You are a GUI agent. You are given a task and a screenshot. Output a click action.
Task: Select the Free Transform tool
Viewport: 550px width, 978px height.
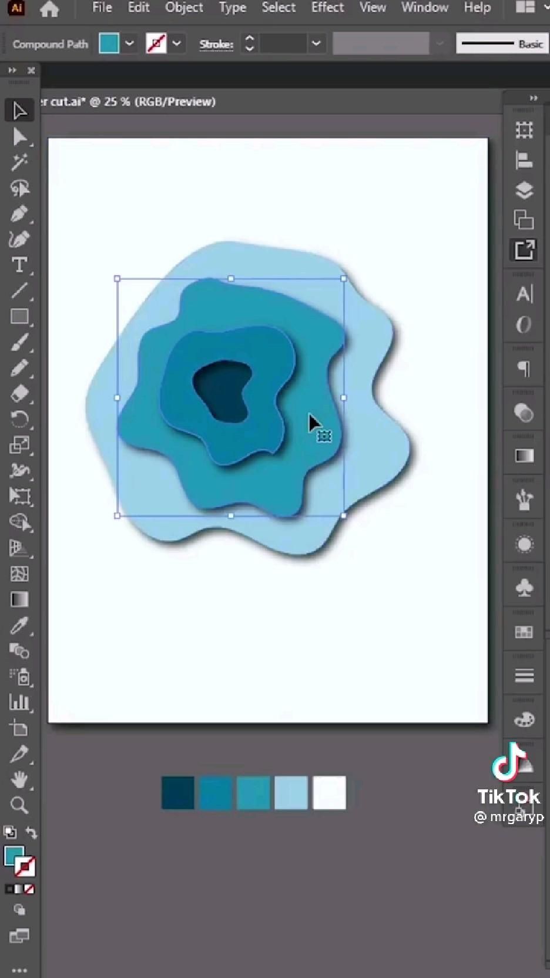[19, 496]
